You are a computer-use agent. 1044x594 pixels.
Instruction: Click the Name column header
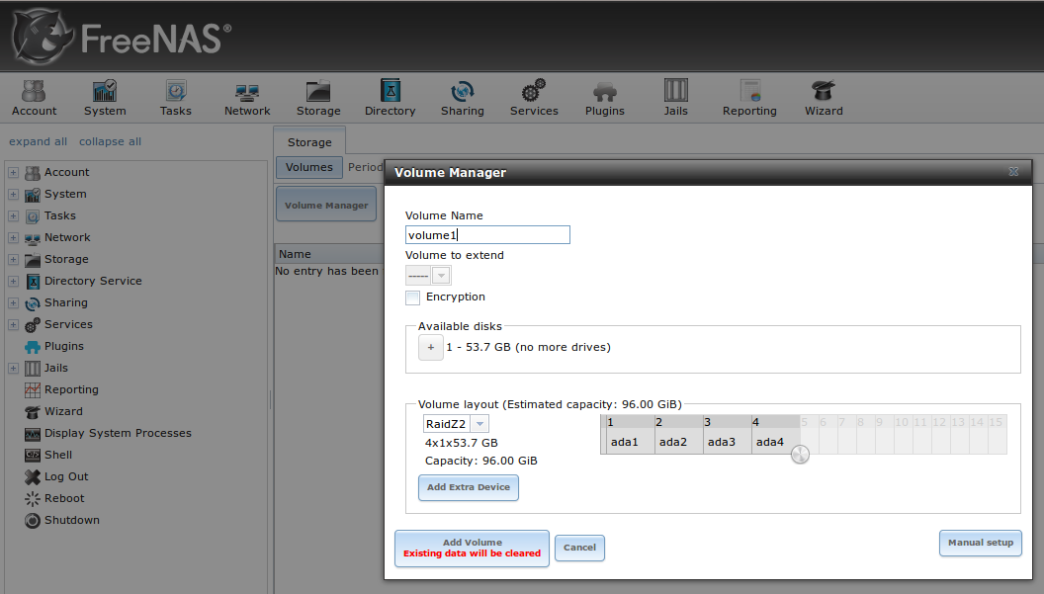[329, 254]
